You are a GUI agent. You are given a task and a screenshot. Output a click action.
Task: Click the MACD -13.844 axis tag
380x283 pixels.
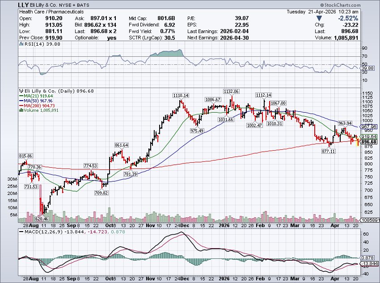click(369, 264)
